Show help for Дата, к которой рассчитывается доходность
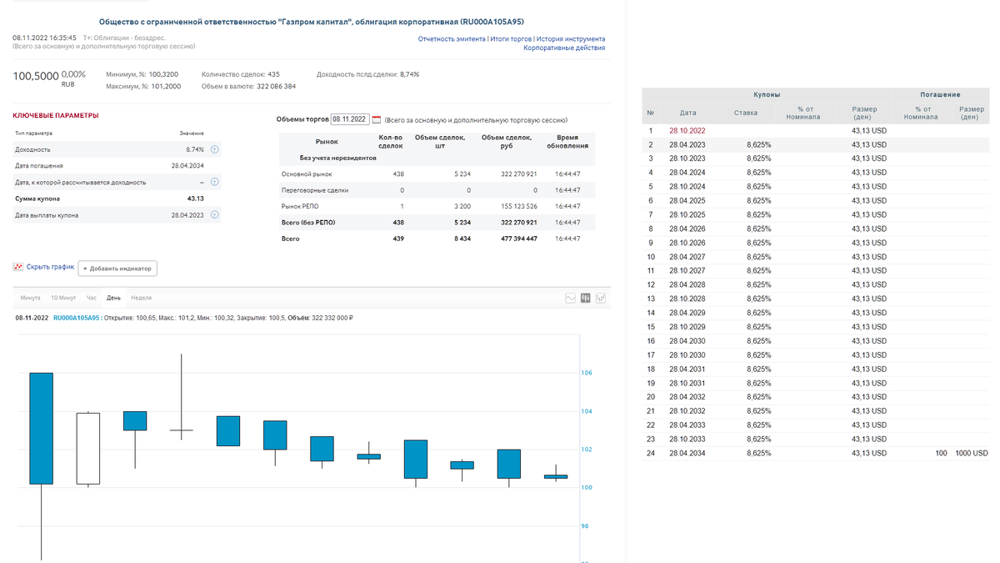The height and width of the screenshot is (563, 1000). [214, 182]
